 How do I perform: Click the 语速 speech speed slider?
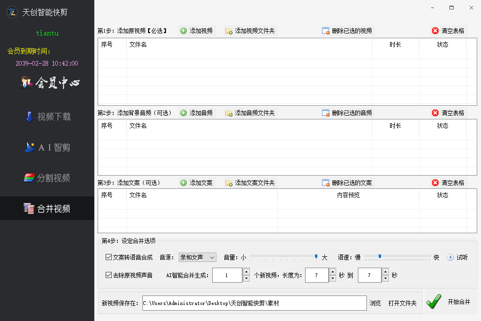click(397, 257)
